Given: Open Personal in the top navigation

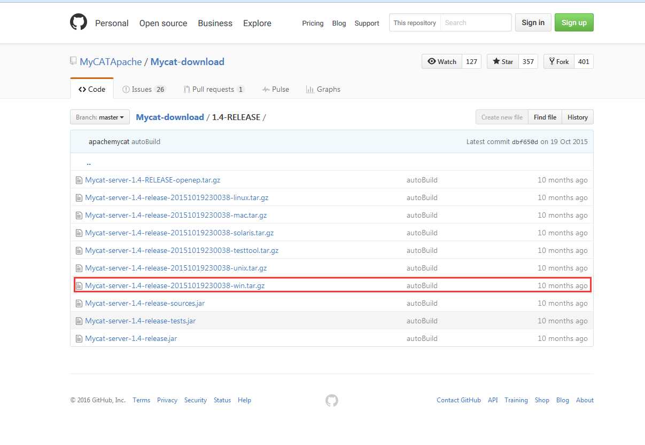Looking at the screenshot, I should click(112, 23).
